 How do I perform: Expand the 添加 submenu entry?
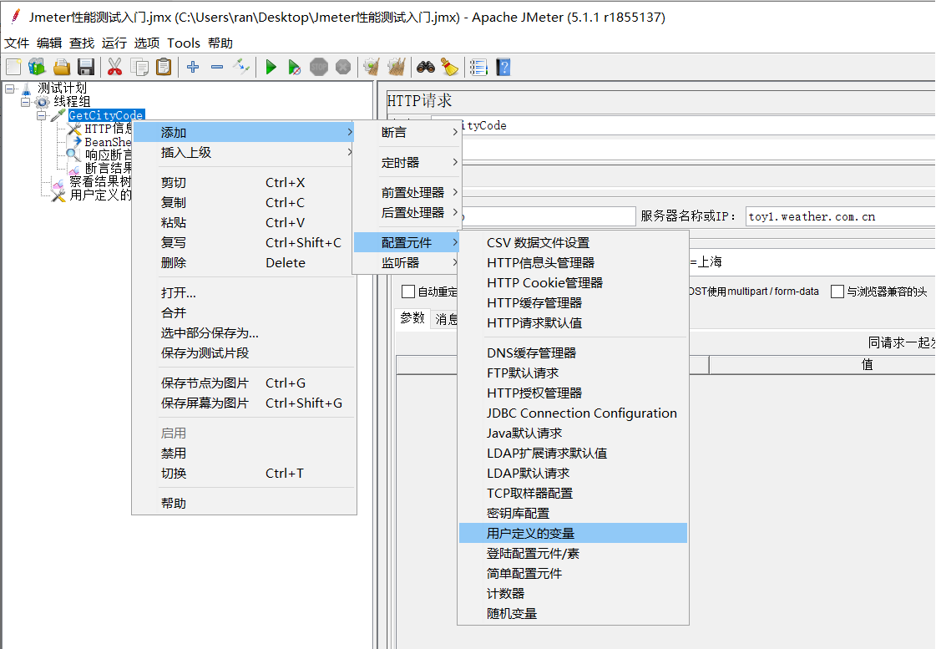click(x=244, y=133)
